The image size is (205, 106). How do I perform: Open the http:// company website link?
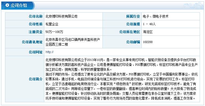click(50, 52)
